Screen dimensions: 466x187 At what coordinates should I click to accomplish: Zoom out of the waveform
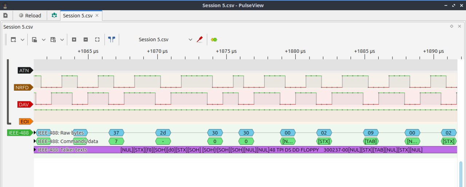[86, 40]
